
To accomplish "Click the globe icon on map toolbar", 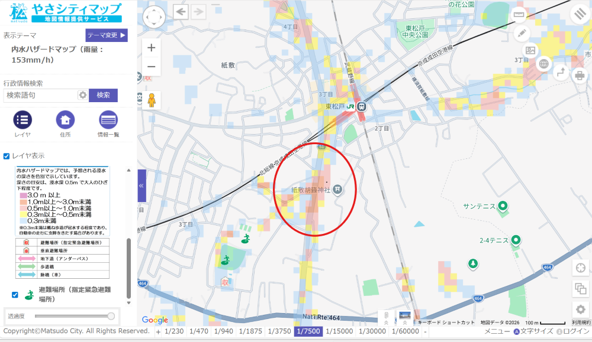I will (x=543, y=64).
